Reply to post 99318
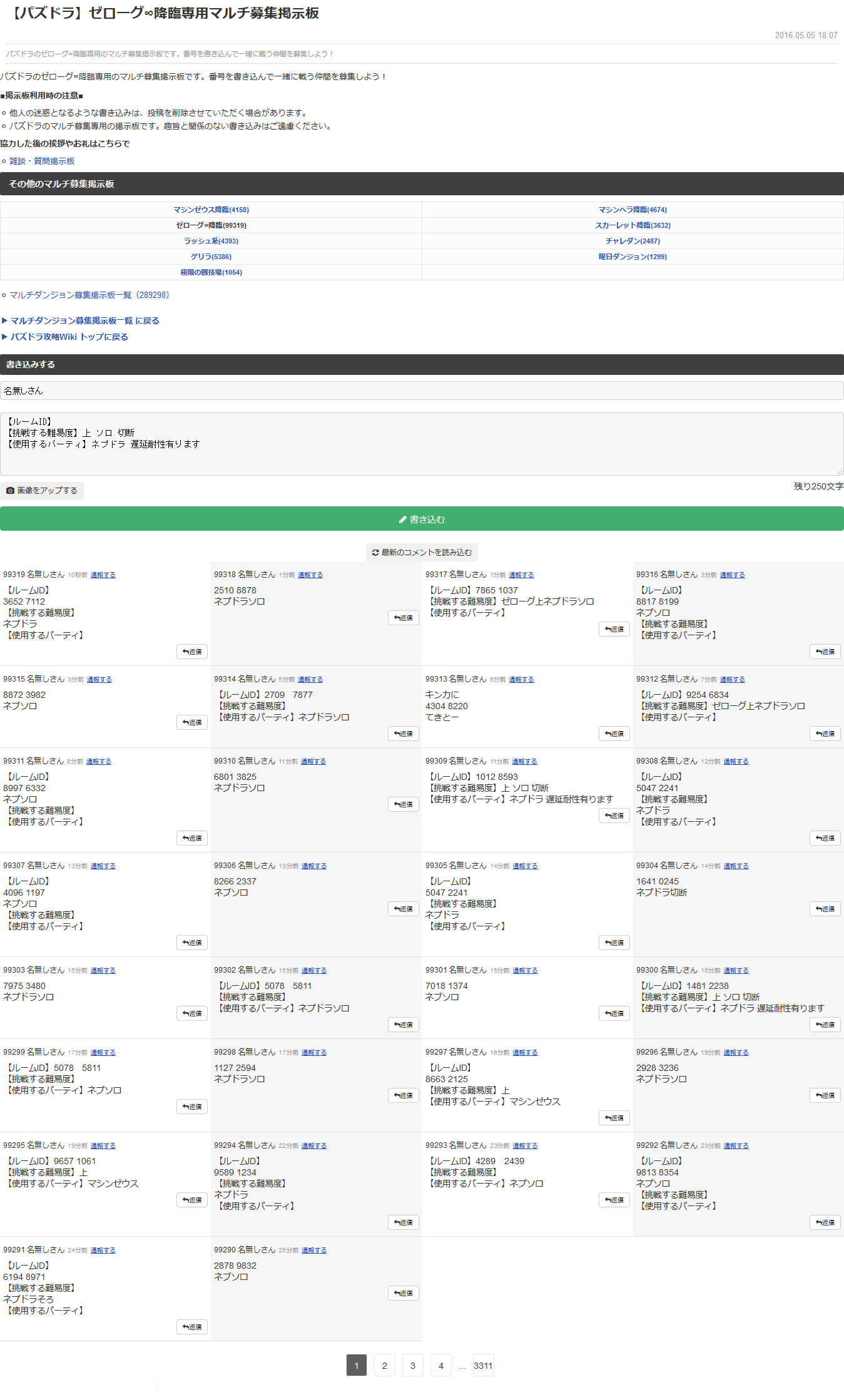The height and width of the screenshot is (1392, 844). click(404, 618)
